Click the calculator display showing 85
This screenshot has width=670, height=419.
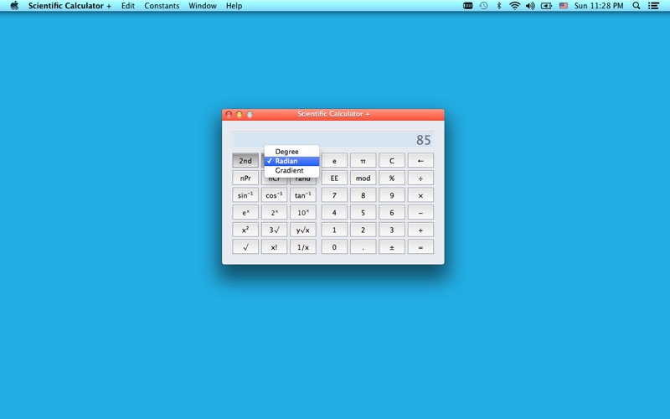point(332,140)
